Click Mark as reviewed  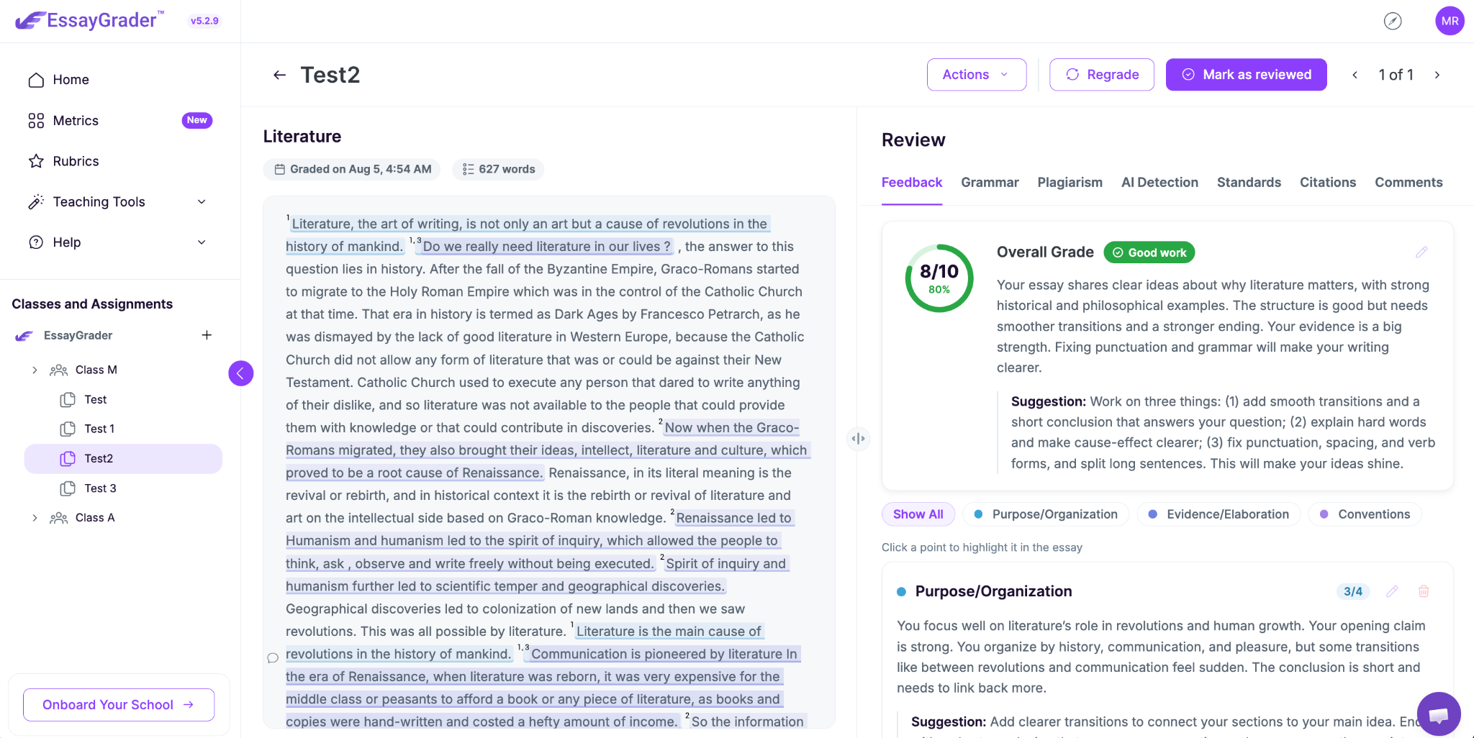pos(1246,75)
